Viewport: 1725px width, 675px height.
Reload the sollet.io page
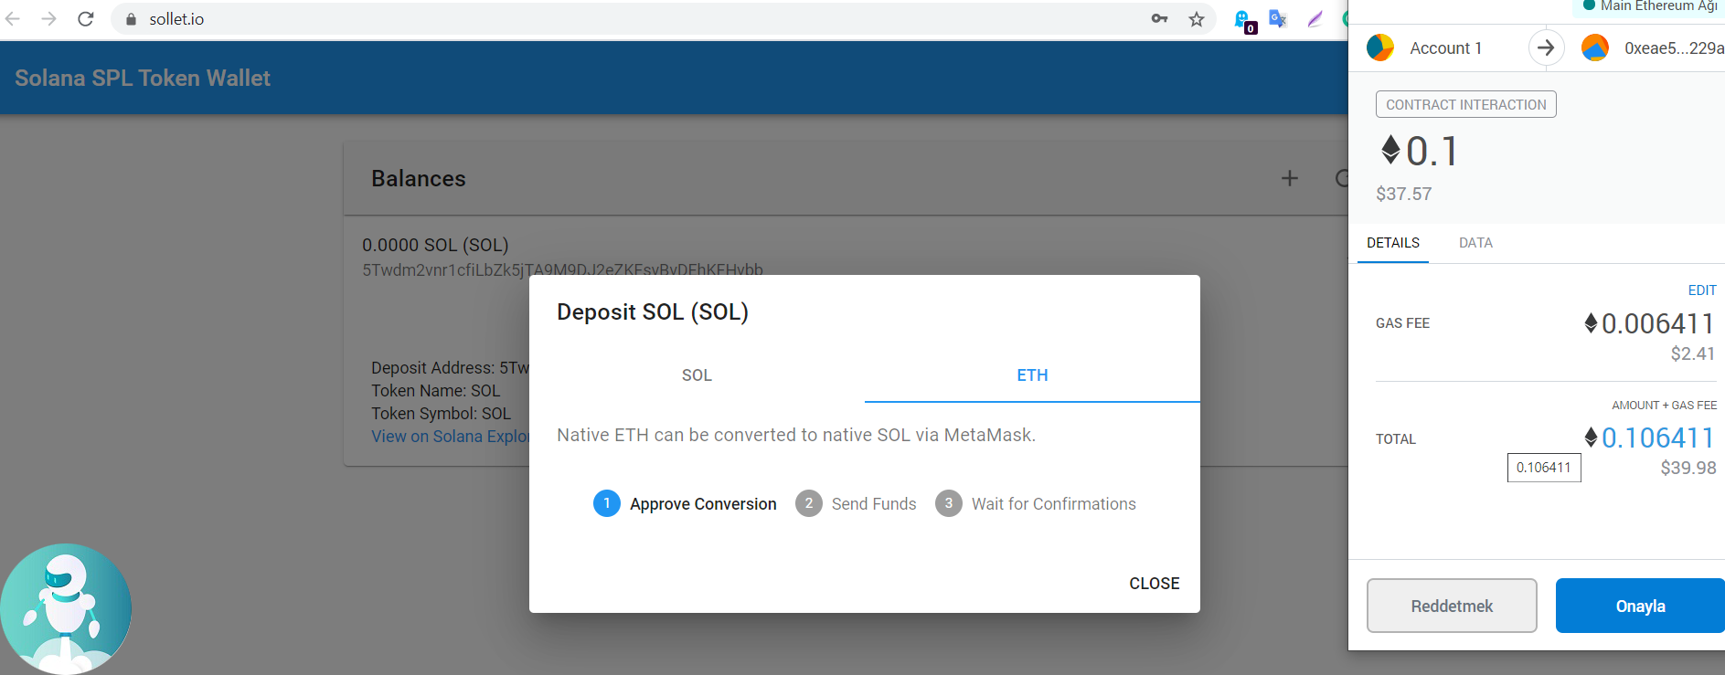coord(86,18)
